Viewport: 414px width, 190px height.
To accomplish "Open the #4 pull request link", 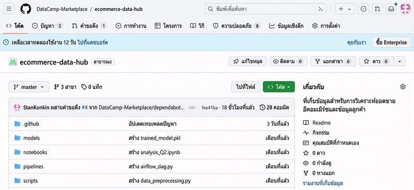I will pyautogui.click(x=84, y=107).
